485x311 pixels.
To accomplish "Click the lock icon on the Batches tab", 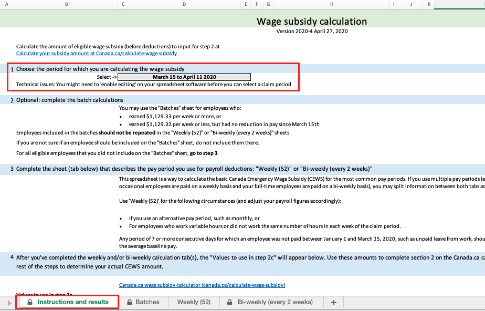I will click(130, 302).
